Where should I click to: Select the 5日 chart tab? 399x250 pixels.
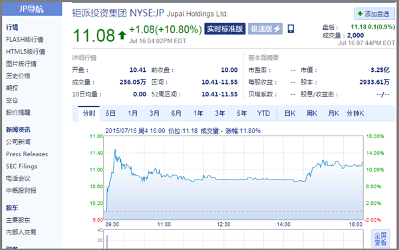110,113
